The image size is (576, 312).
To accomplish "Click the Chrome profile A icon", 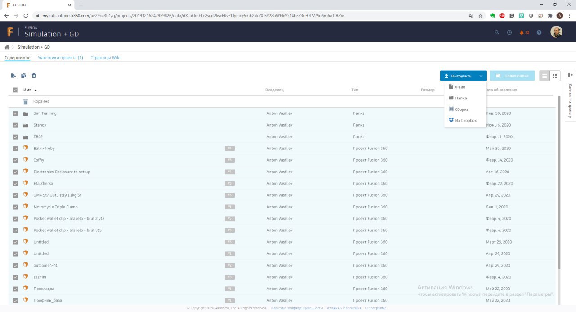I will pos(560,15).
